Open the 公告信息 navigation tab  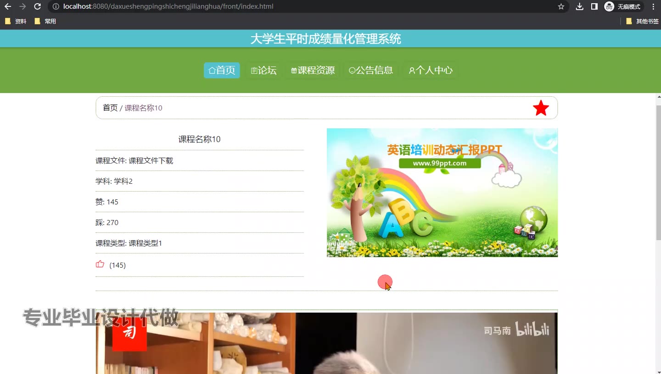click(371, 70)
